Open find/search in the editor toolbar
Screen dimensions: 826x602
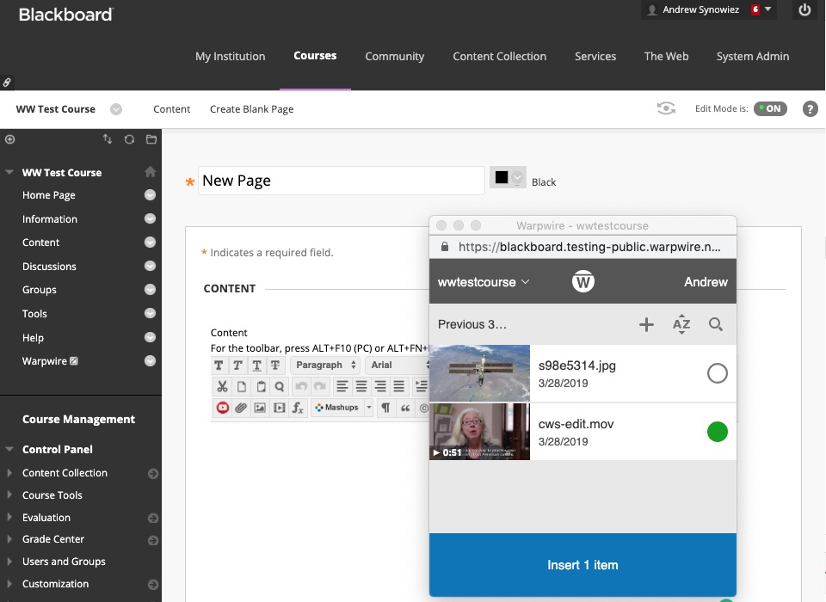click(x=279, y=387)
